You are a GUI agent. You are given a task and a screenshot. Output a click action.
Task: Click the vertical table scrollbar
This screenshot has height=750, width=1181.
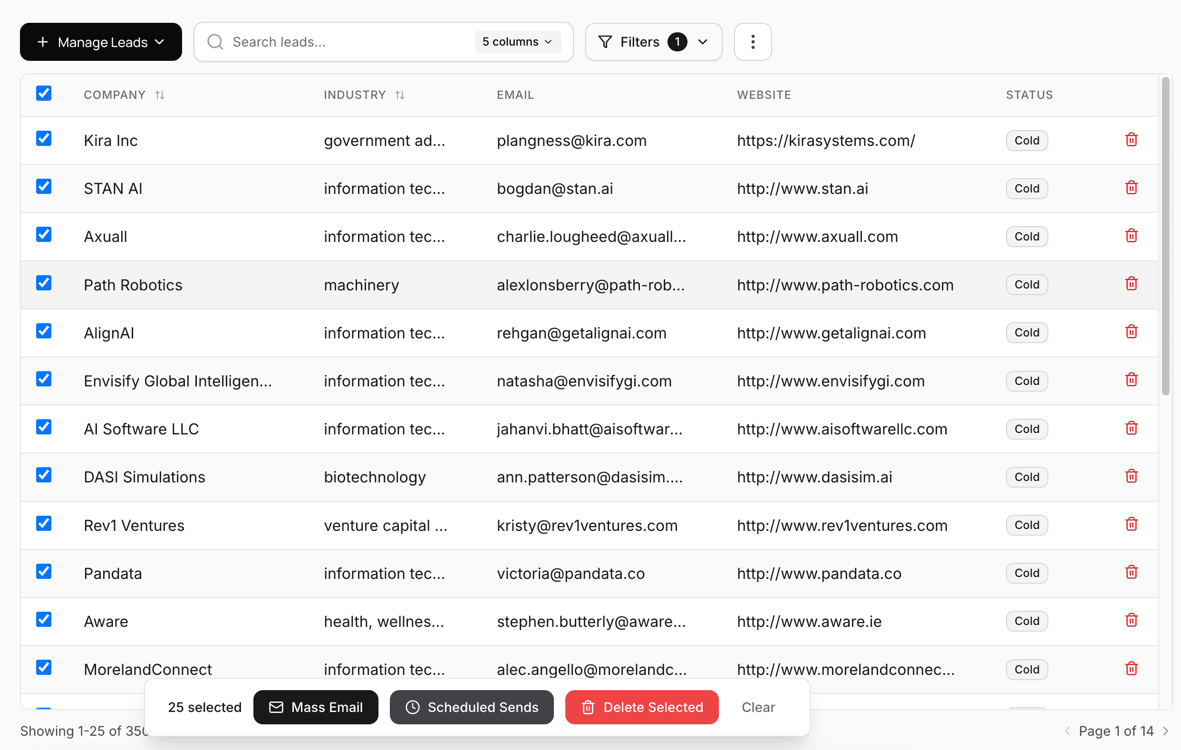tap(1165, 235)
